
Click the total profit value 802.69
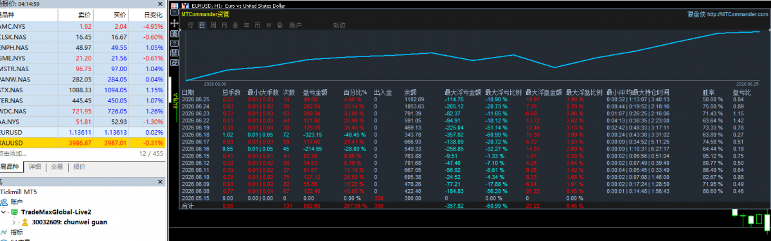pyautogui.click(x=312, y=206)
